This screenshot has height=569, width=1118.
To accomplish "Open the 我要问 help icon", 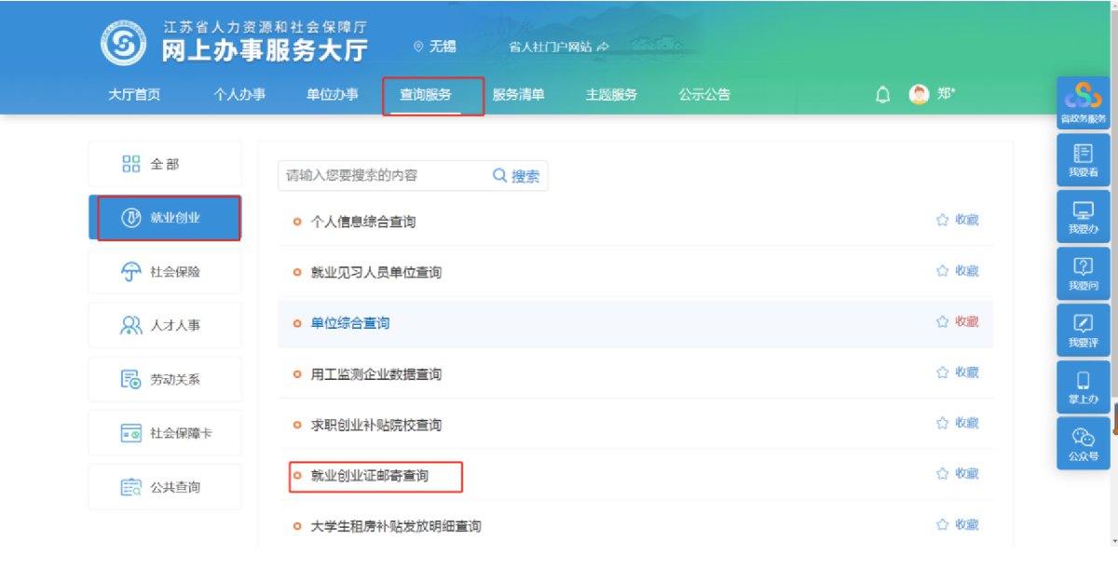I will pyautogui.click(x=1083, y=274).
